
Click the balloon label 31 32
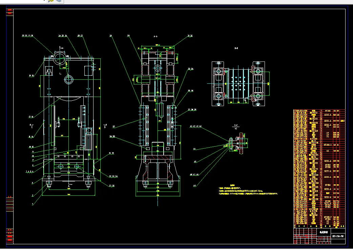pyautogui.click(x=190, y=36)
